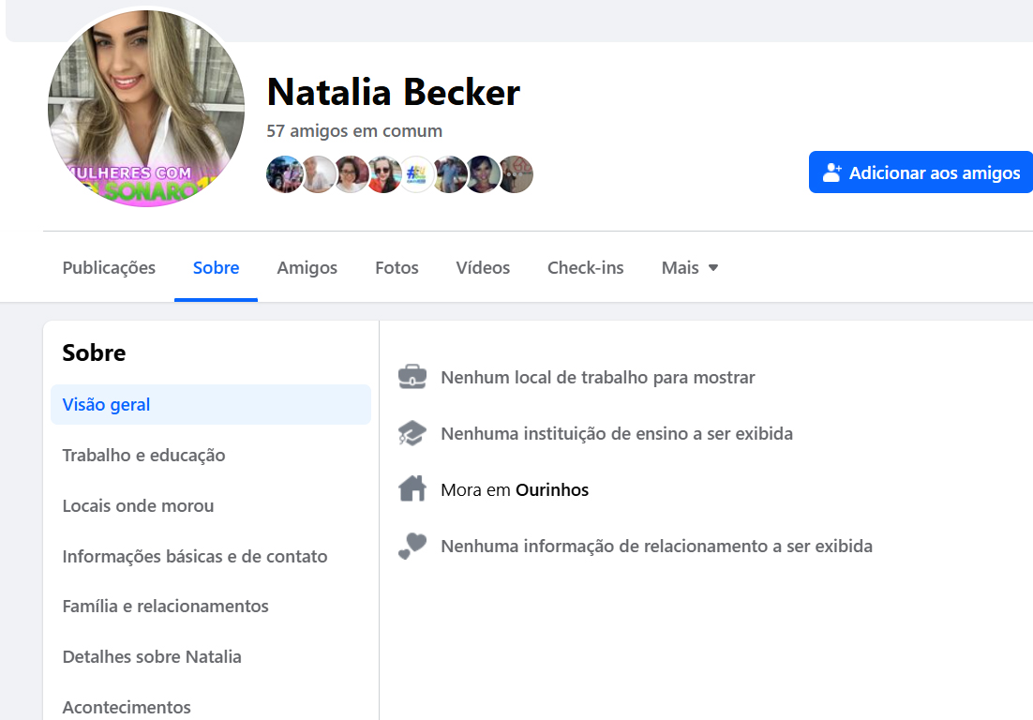The height and width of the screenshot is (720, 1033).
Task: View the Natalia Becker profile picture
Action: (146, 108)
